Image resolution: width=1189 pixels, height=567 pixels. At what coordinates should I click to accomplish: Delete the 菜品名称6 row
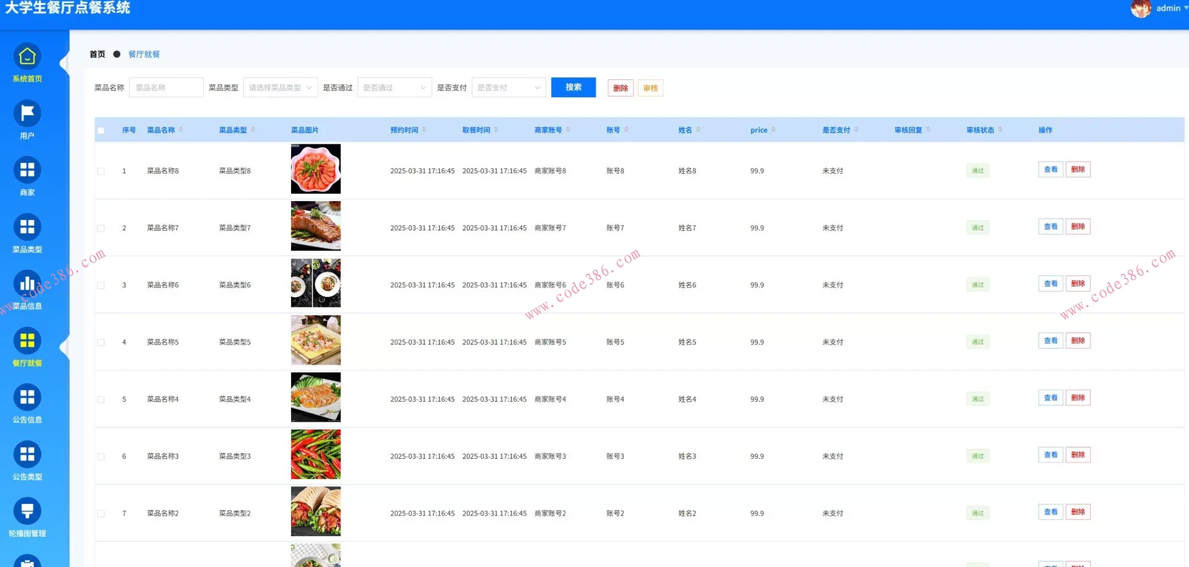click(x=1078, y=283)
